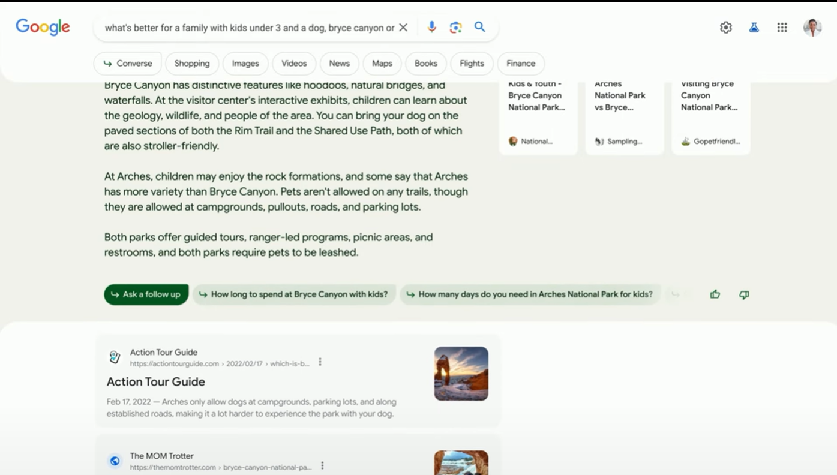The width and height of the screenshot is (837, 475).
Task: Open more options for The MOM Trotter result
Action: point(322,465)
